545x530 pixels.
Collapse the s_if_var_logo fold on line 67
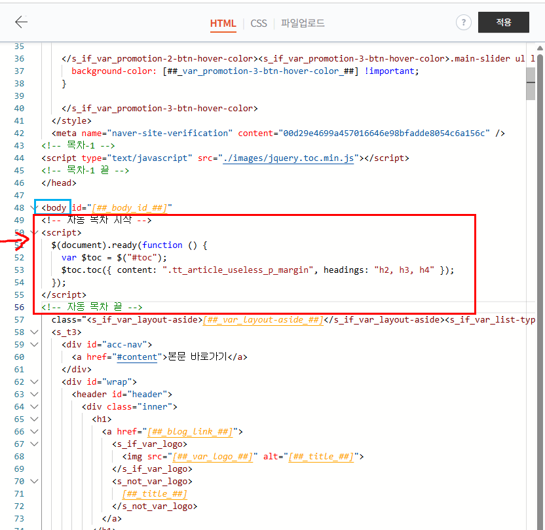click(x=34, y=444)
